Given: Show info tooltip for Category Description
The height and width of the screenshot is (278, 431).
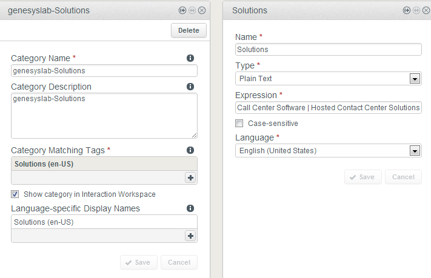Looking at the screenshot, I should [x=190, y=87].
